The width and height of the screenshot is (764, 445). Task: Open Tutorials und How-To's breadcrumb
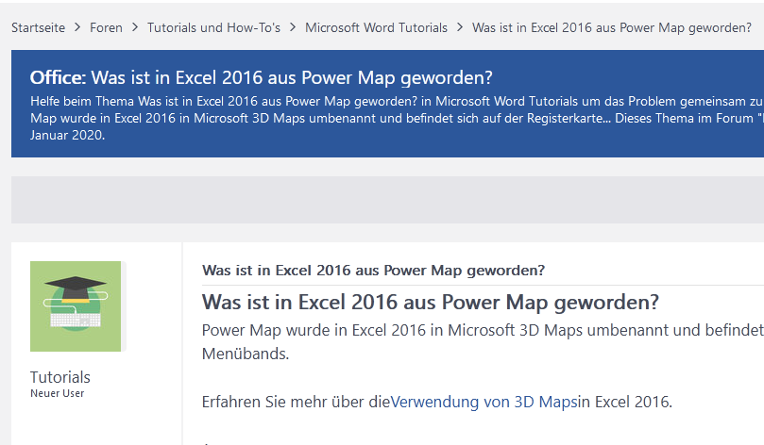coord(213,27)
